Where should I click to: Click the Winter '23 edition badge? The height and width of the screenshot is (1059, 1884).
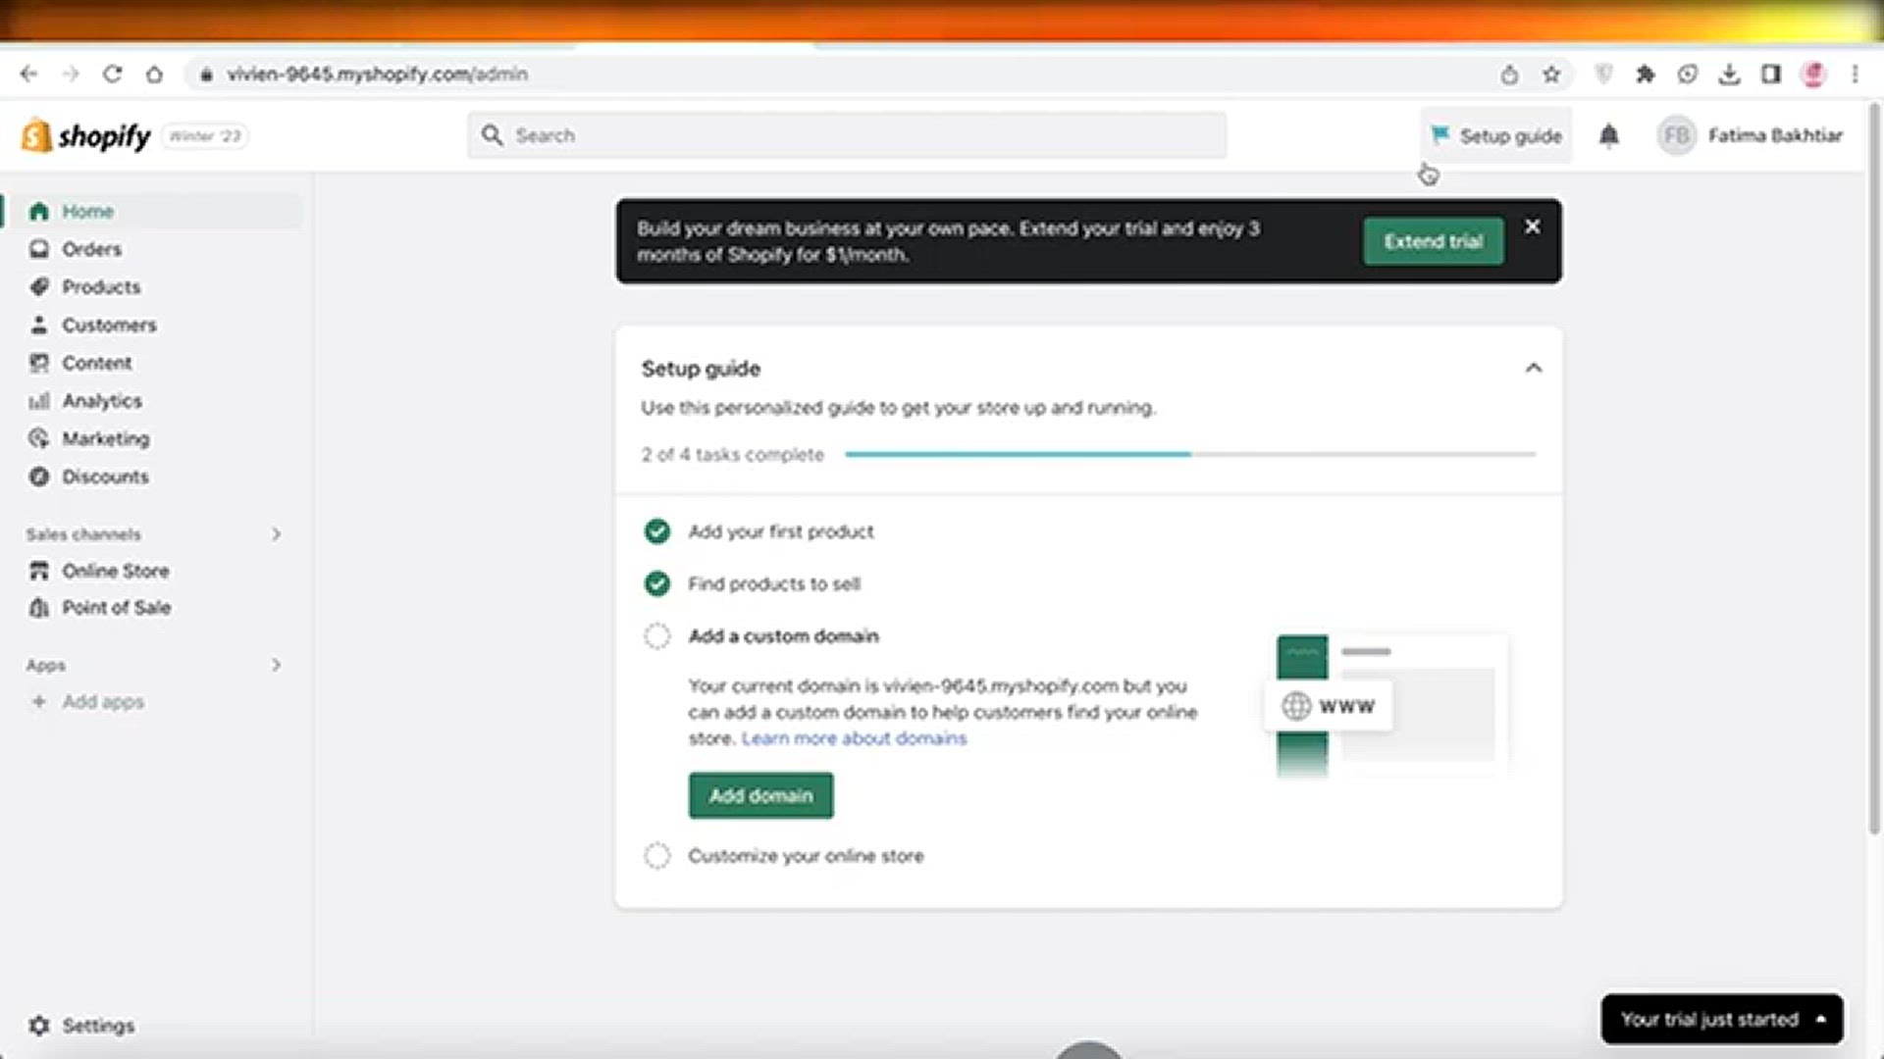pos(204,135)
